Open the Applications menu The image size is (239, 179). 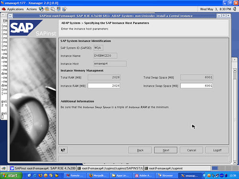[x=15, y=9]
